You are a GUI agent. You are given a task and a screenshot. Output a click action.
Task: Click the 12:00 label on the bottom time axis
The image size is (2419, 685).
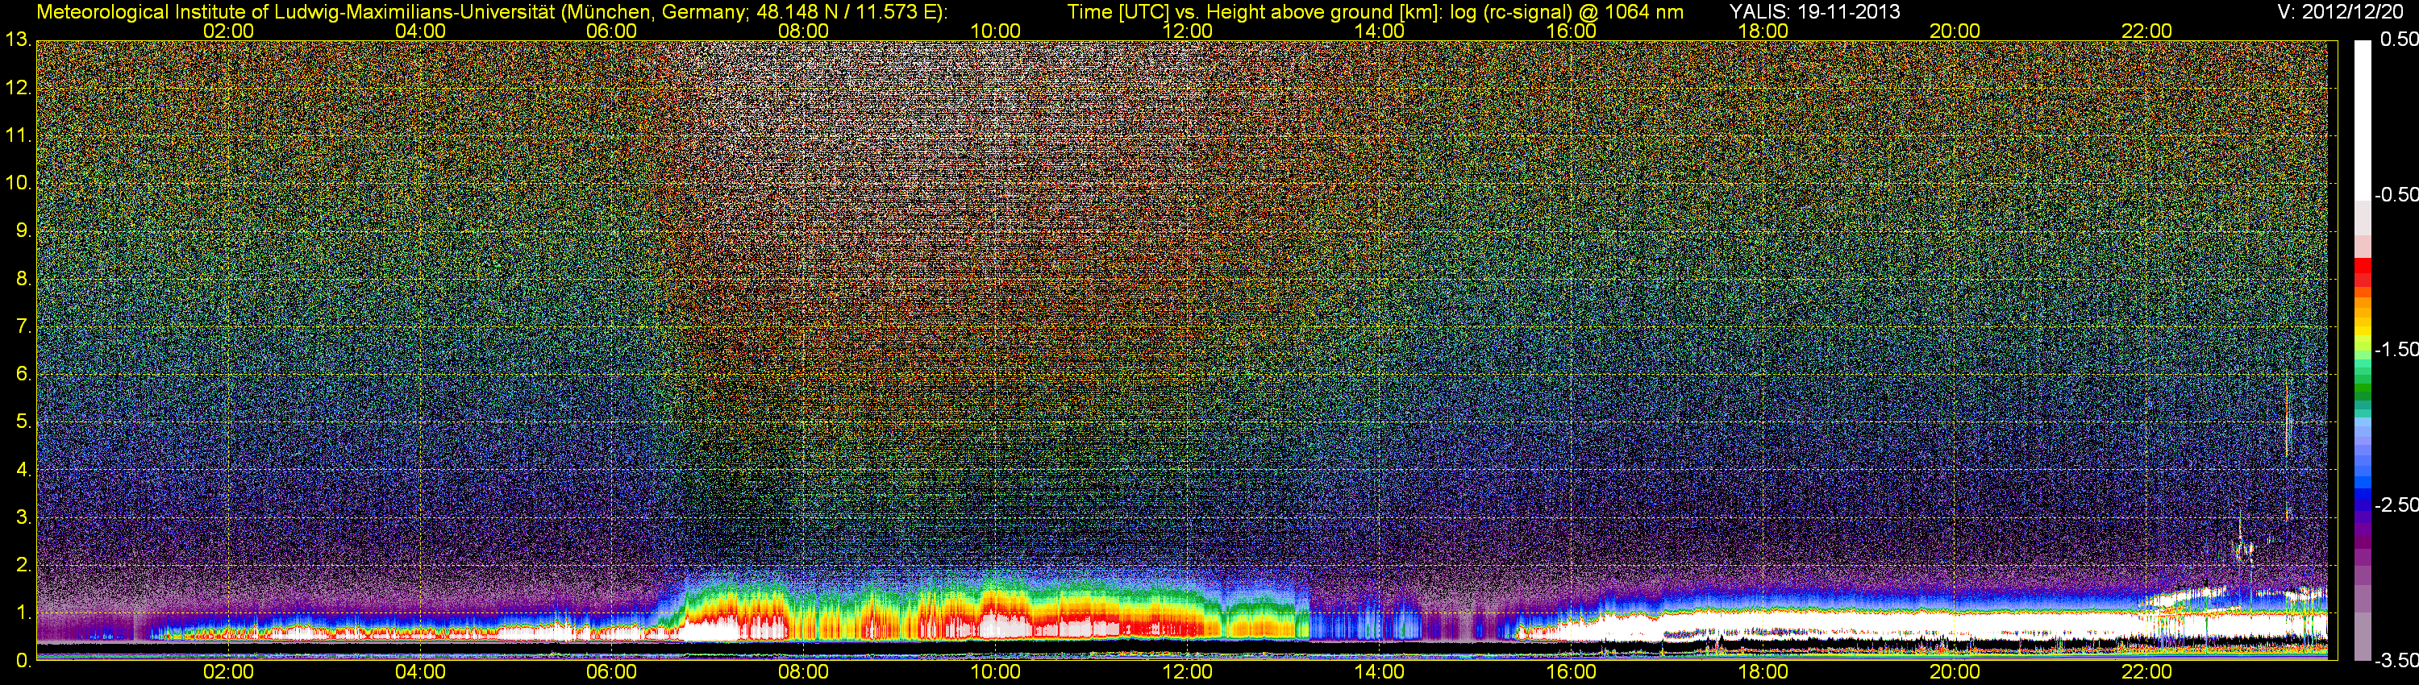pyautogui.click(x=1187, y=673)
